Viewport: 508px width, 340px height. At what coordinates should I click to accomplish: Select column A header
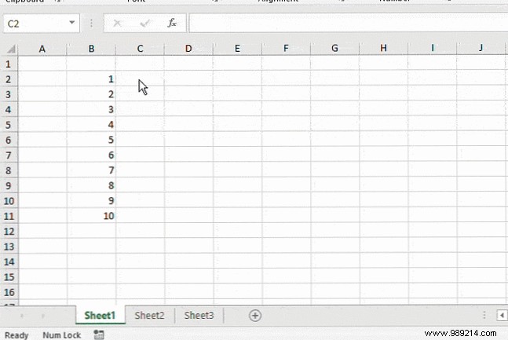(x=42, y=49)
